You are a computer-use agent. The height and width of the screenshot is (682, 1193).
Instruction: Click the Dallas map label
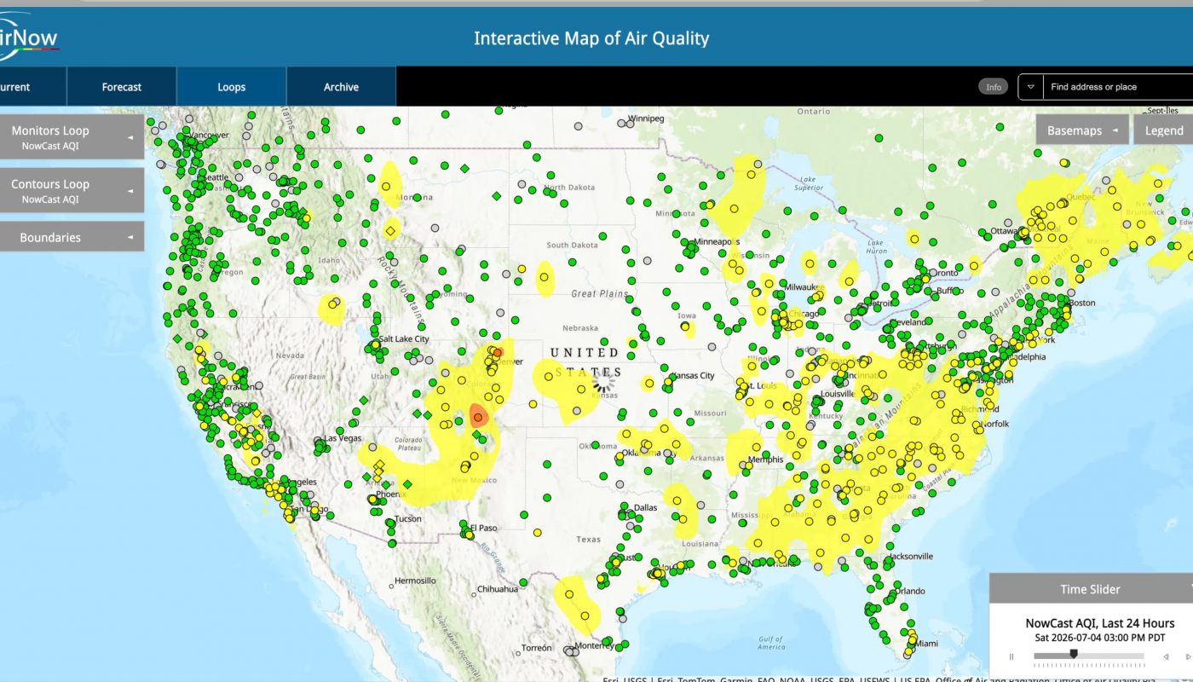point(646,507)
